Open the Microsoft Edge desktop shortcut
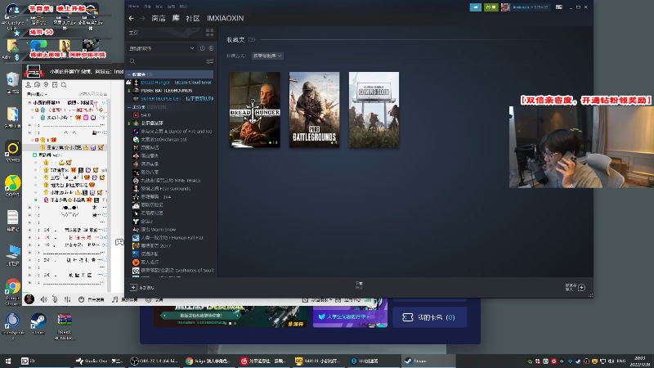 (38, 47)
